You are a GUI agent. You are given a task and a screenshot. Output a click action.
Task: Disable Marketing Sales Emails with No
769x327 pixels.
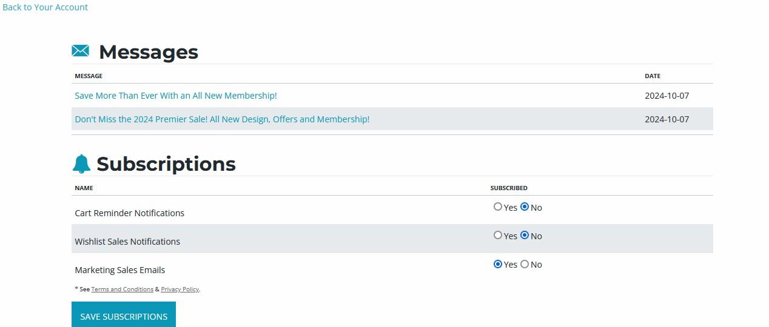point(525,264)
